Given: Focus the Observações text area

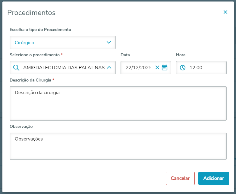Looking at the screenshot, I should pyautogui.click(x=118, y=146).
